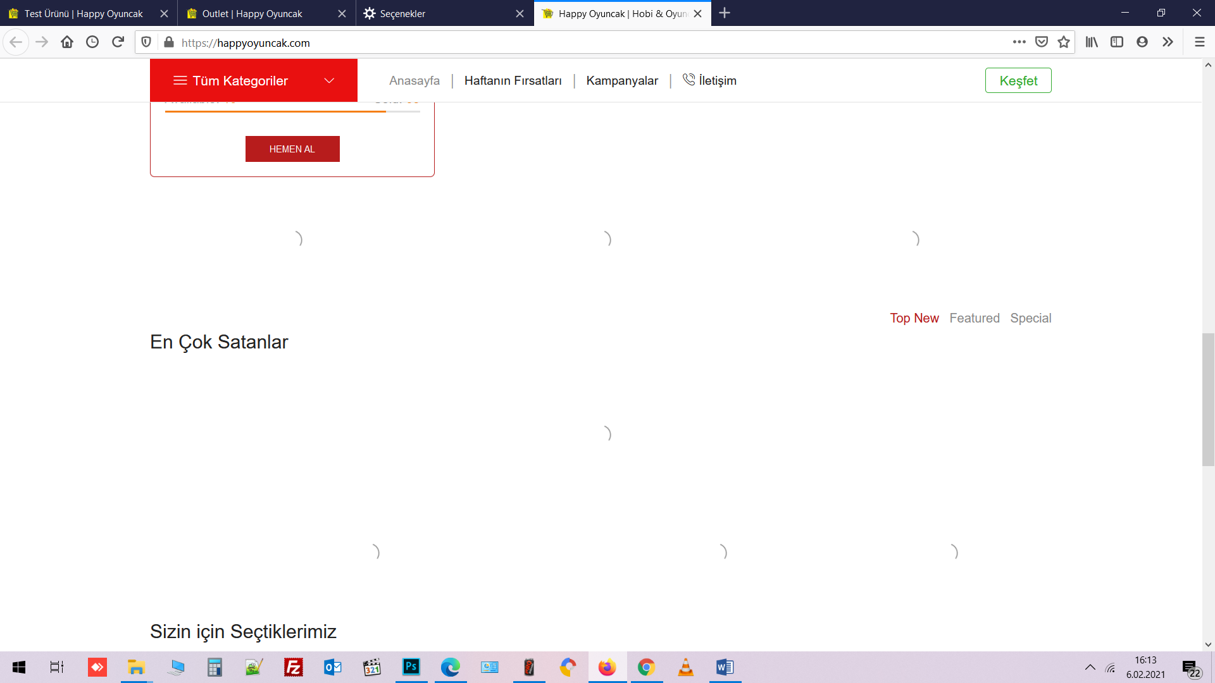
Task: Open İletişim contact link
Action: coord(709,80)
